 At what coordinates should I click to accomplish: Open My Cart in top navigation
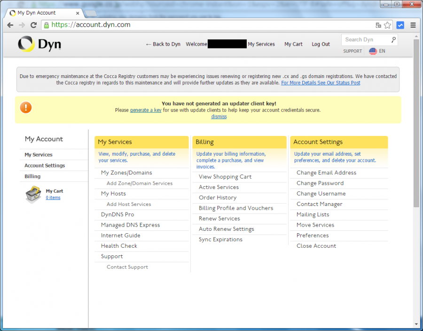point(293,44)
